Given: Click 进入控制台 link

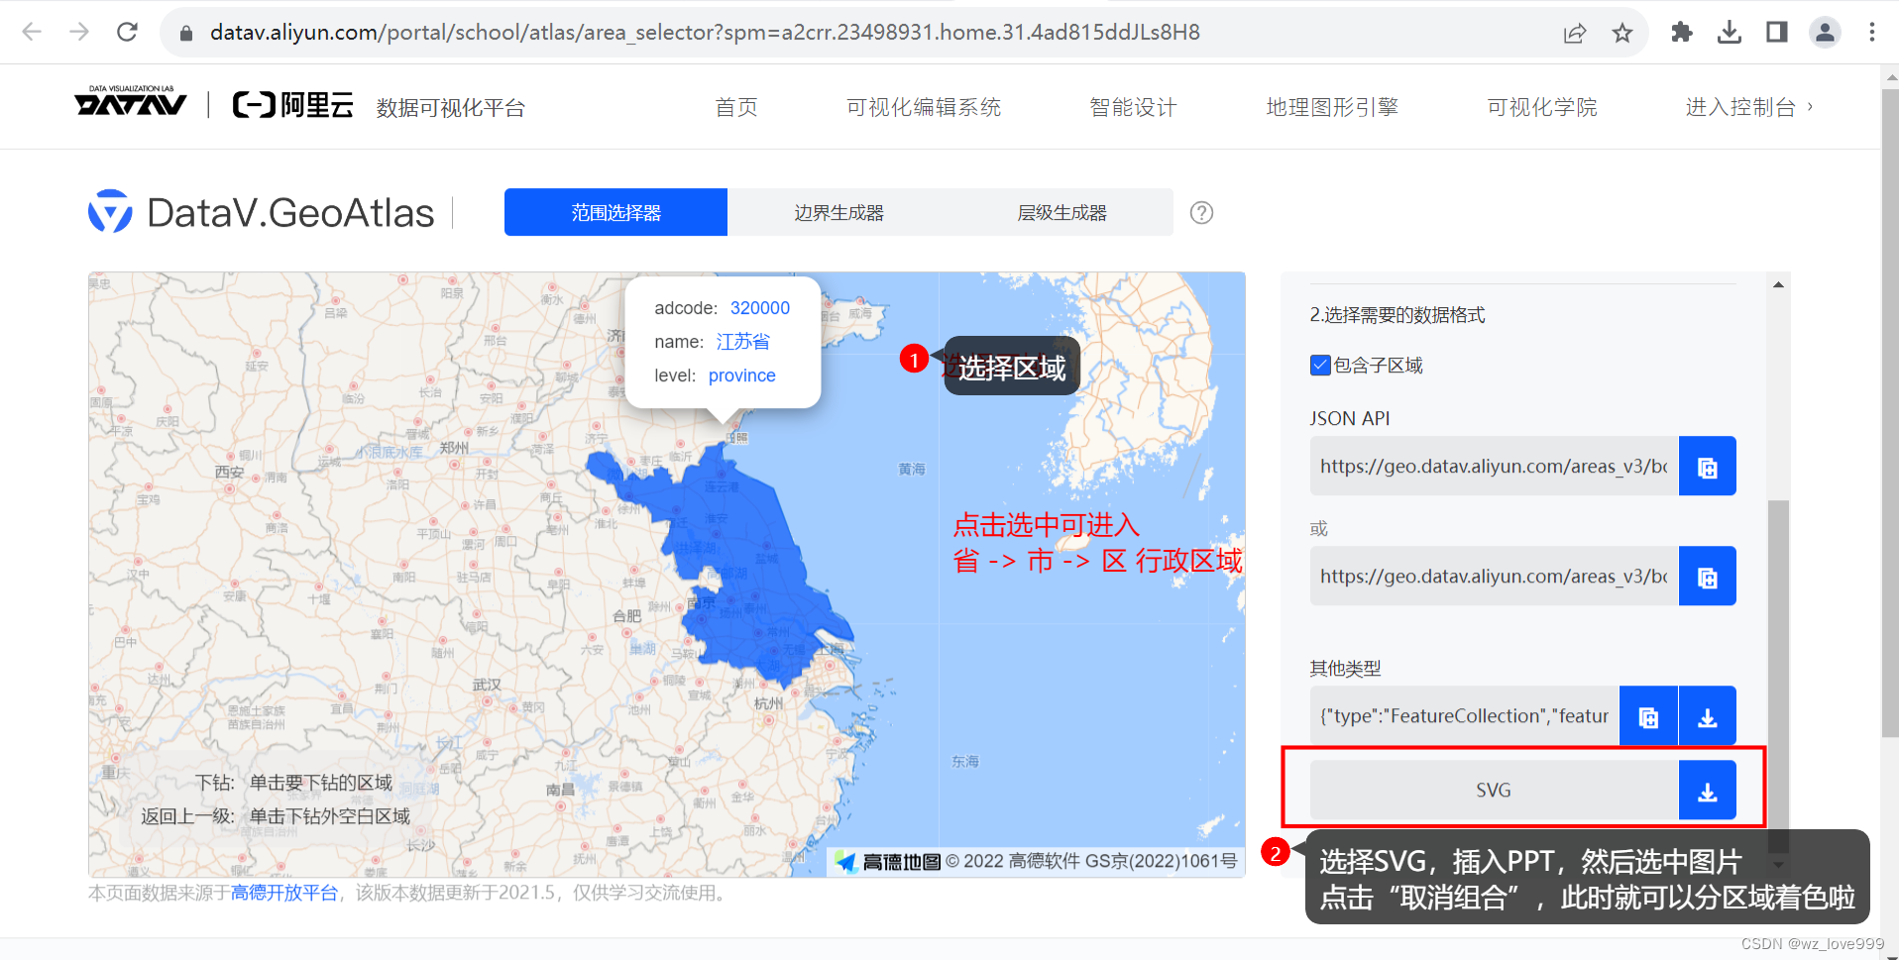Looking at the screenshot, I should (x=1749, y=107).
